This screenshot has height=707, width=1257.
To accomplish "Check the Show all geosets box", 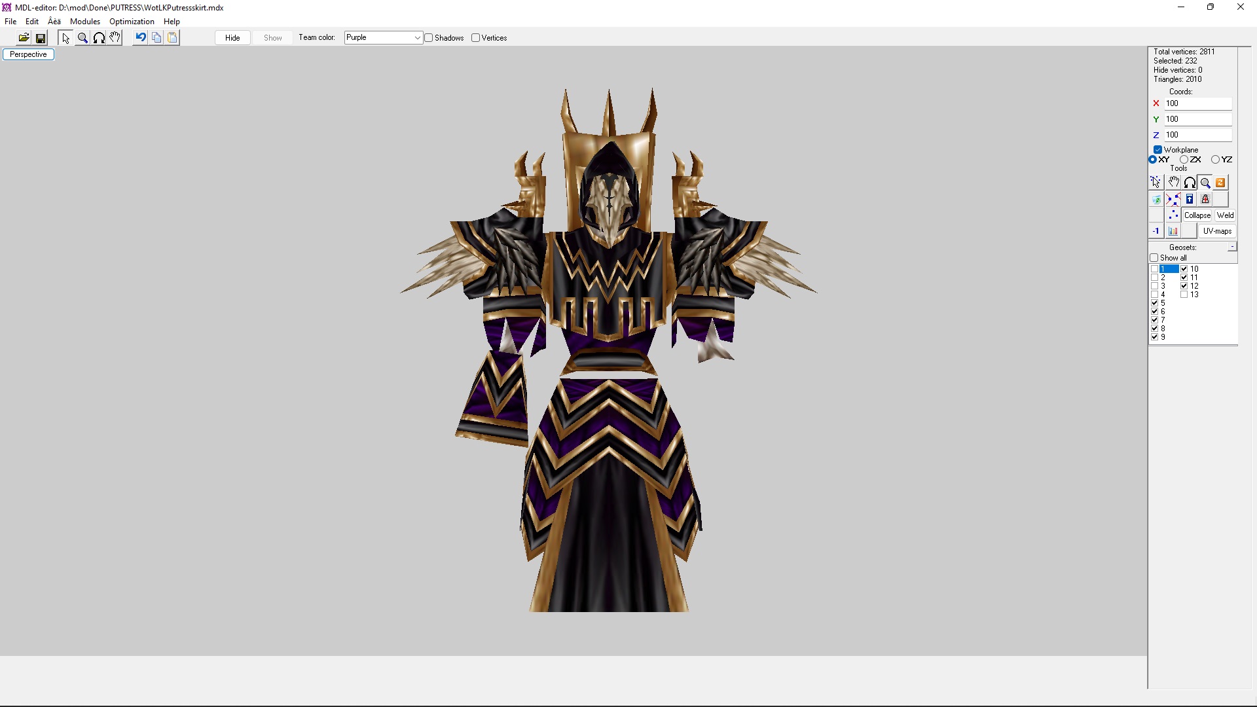I will coord(1154,258).
